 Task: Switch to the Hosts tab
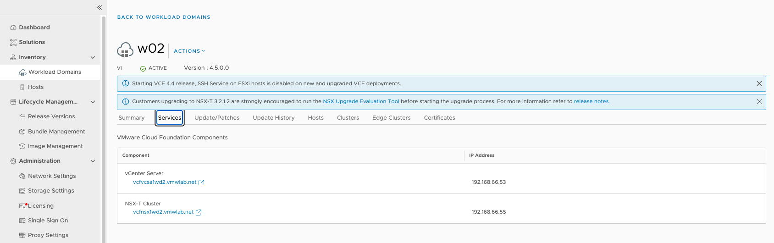click(316, 118)
